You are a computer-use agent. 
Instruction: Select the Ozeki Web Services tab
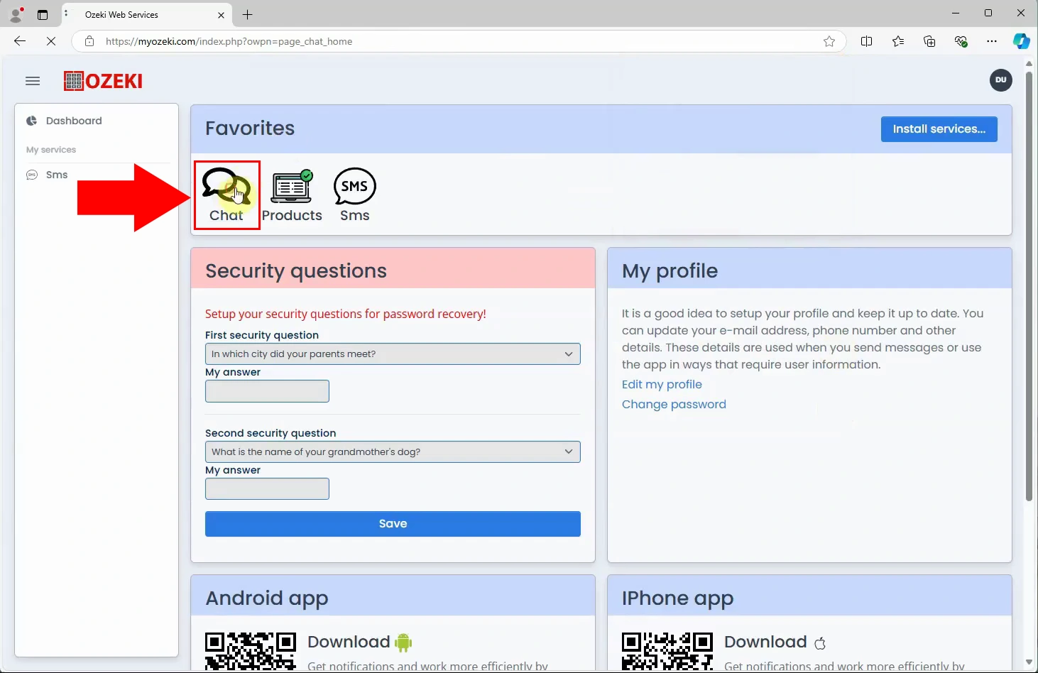147,15
